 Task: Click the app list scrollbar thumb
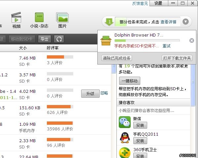pyautogui.click(x=114, y=69)
